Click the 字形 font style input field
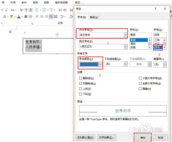Viewport: 172px width, 142px height. [x=141, y=35]
